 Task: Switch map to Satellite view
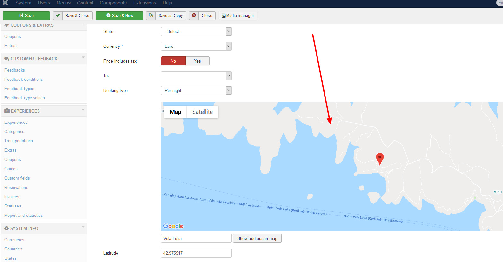coord(202,112)
